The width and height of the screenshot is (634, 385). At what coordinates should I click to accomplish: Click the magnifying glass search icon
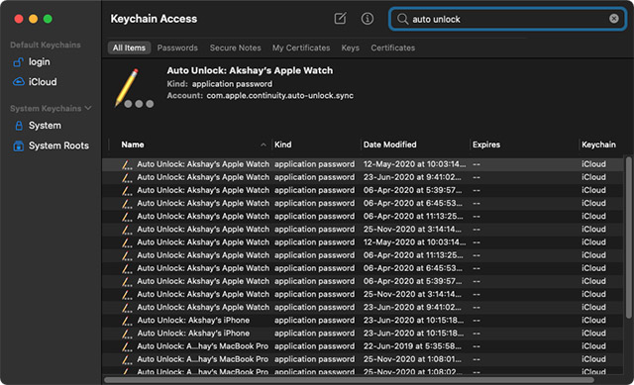pos(402,19)
